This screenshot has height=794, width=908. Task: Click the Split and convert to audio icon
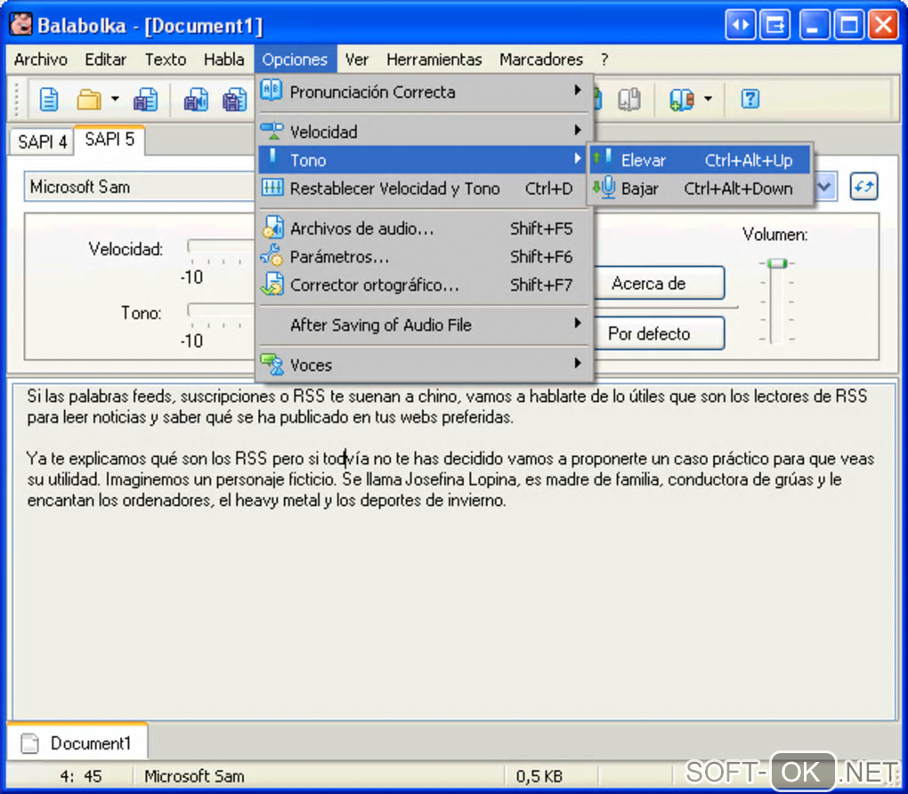(234, 100)
